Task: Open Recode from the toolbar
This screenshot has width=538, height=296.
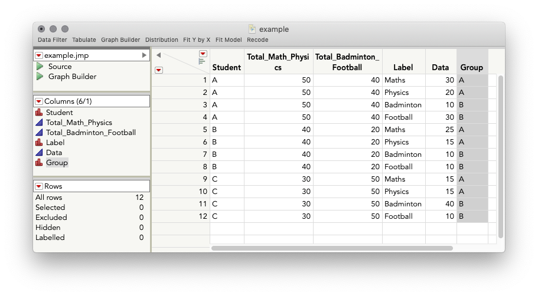Action: (257, 40)
